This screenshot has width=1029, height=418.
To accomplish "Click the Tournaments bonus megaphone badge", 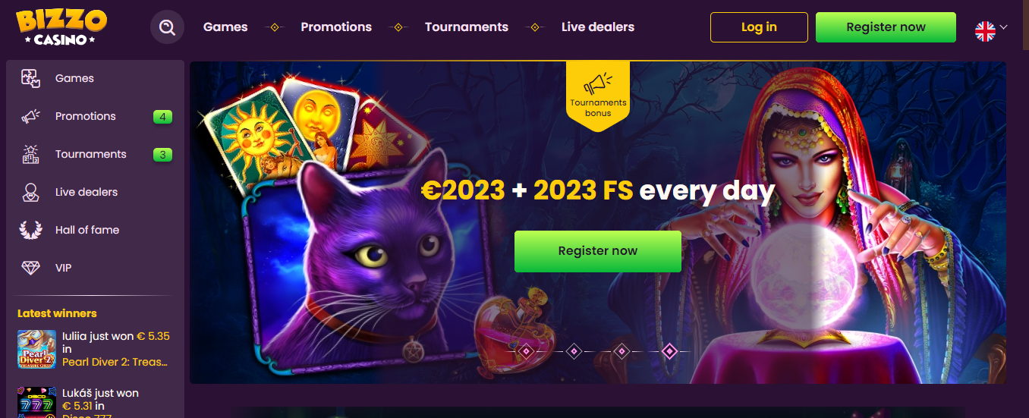I will [598, 96].
